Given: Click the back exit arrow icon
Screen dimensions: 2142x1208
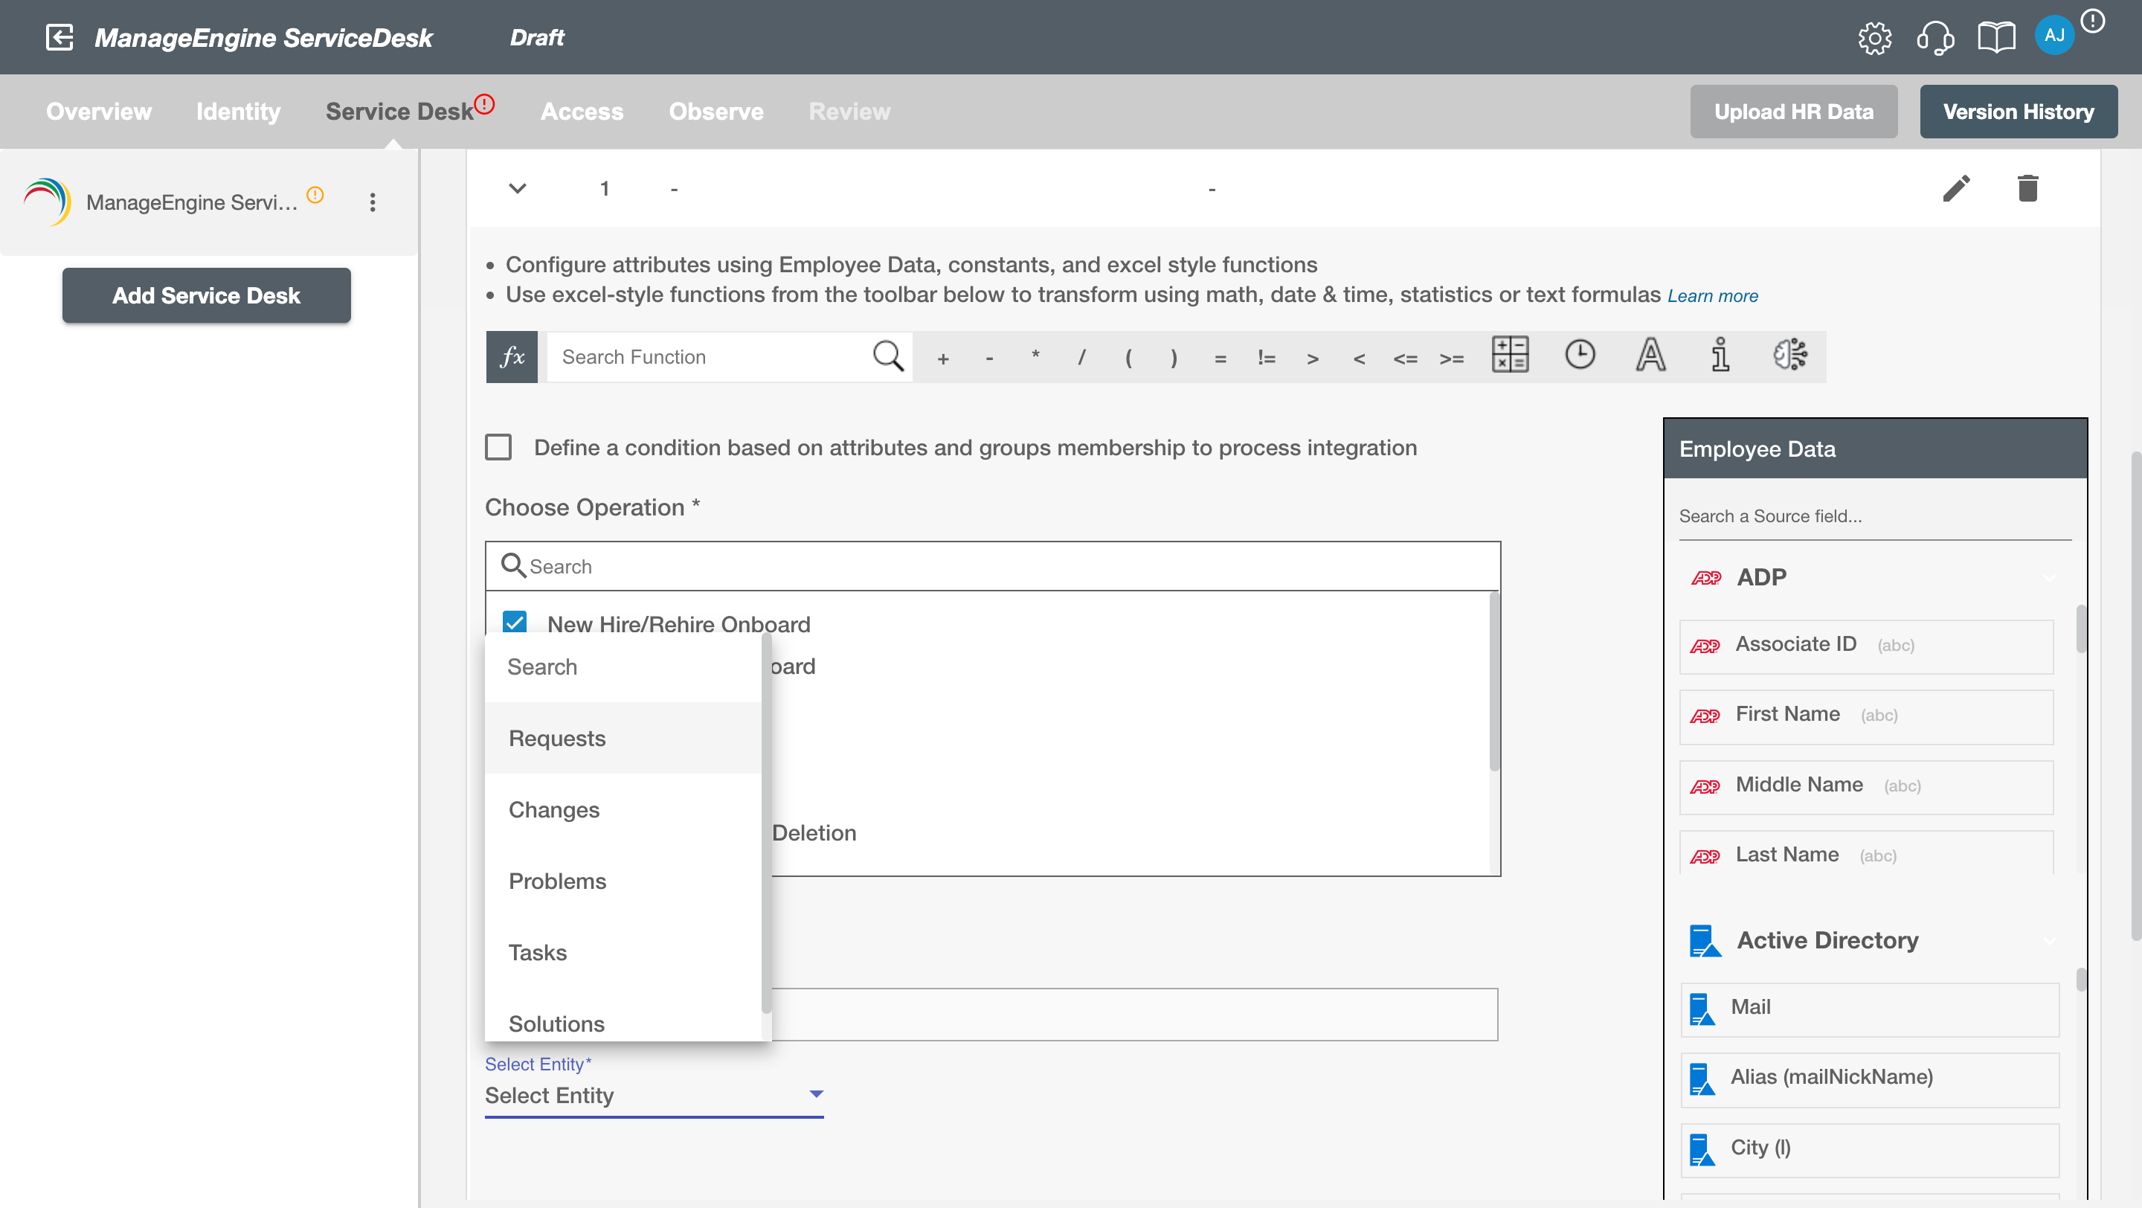Looking at the screenshot, I should pos(59,36).
